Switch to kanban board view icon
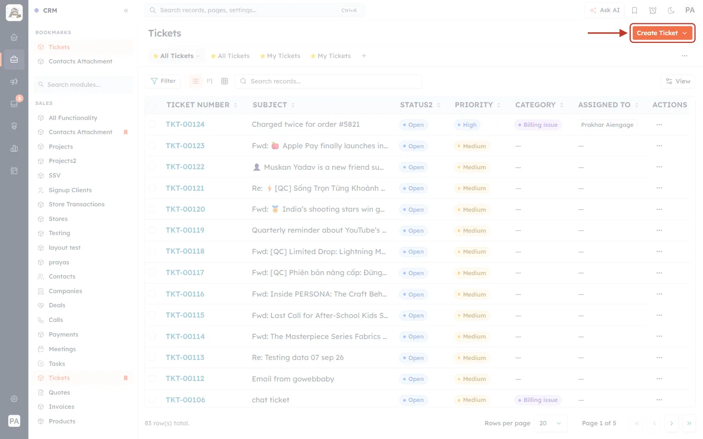This screenshot has height=439, width=703. click(210, 81)
